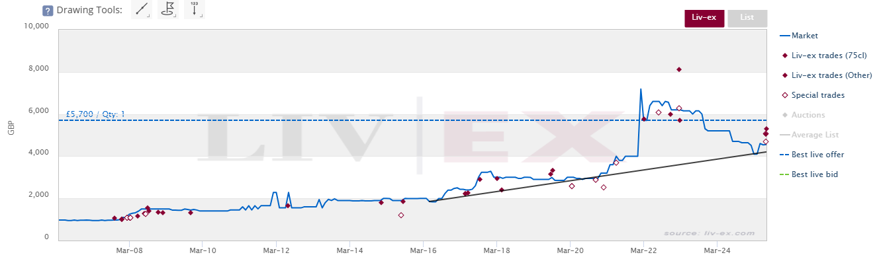Image resolution: width=877 pixels, height=261 pixels.
Task: Expand the trend line tool's corner arrow
Action: point(149,17)
